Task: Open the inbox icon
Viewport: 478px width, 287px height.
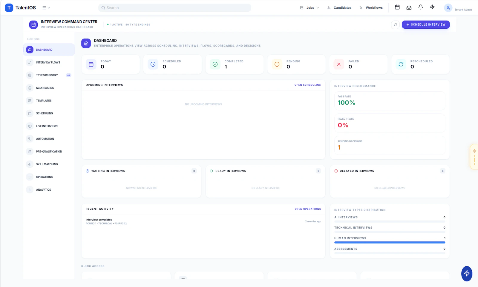Action: pos(409,7)
